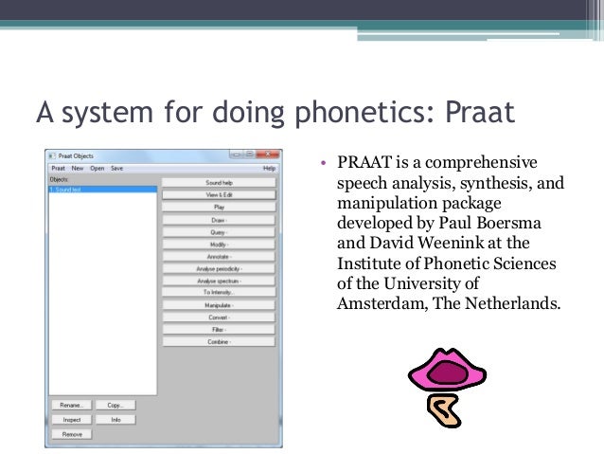Click the Info button
Screen dimensions: 604x454
click(x=115, y=420)
